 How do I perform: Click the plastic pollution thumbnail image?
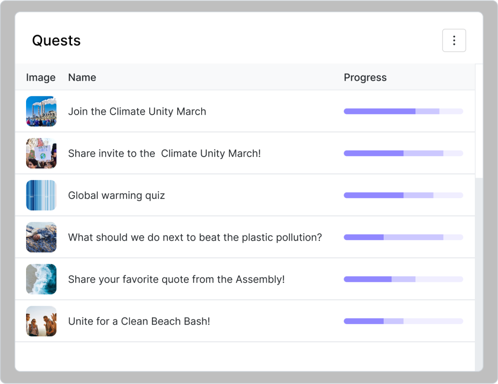(x=41, y=237)
